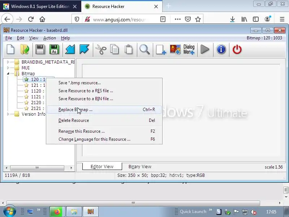Click the muted volume tray icon

[254, 212]
